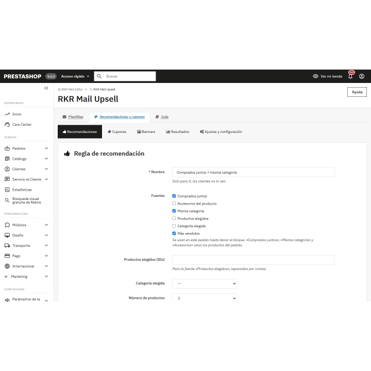371x371 pixels.
Task: Open the Cupones sub-tab
Action: pyautogui.click(x=117, y=131)
